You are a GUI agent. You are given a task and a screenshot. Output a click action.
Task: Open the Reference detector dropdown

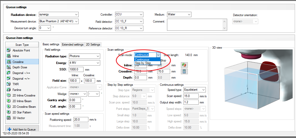point(141,28)
